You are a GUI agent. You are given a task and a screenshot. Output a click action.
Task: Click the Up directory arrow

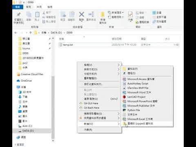31,33
